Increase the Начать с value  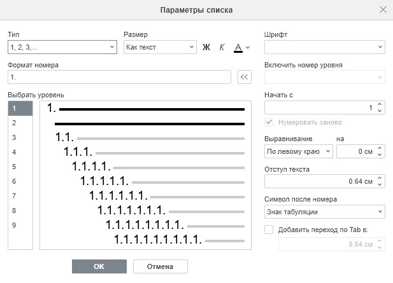point(380,104)
